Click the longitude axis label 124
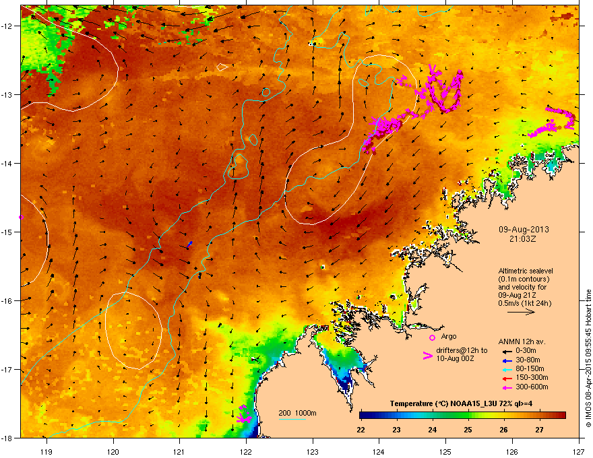Image resolution: width=593 pixels, height=458 pixels. (x=379, y=451)
